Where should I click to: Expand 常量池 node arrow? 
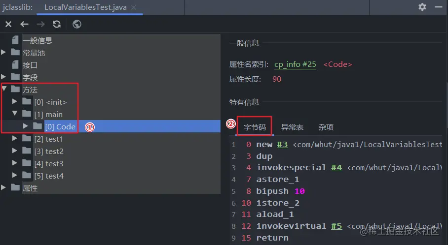3,52
